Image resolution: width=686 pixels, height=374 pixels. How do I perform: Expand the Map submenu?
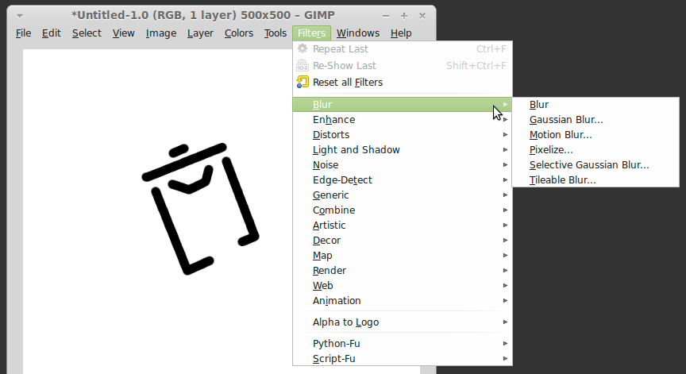pos(402,256)
